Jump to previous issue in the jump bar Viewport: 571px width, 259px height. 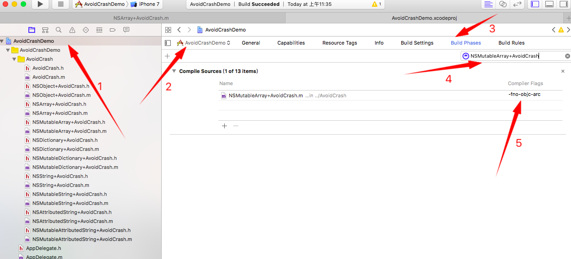tap(554, 30)
